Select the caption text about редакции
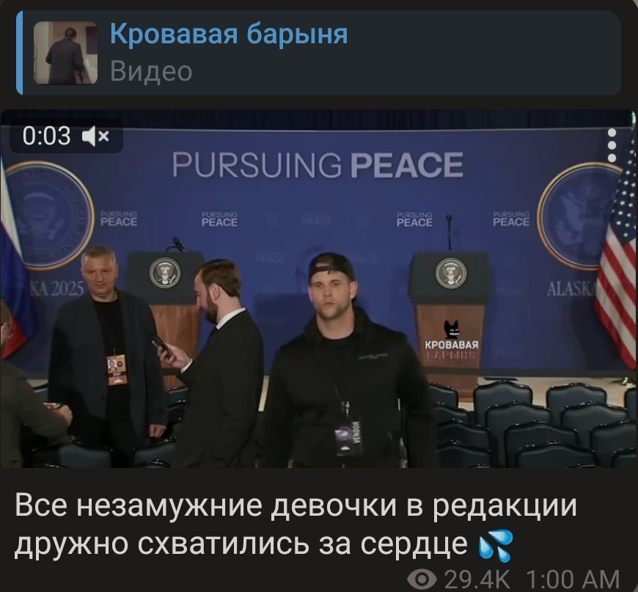This screenshot has width=638, height=592. click(x=296, y=525)
